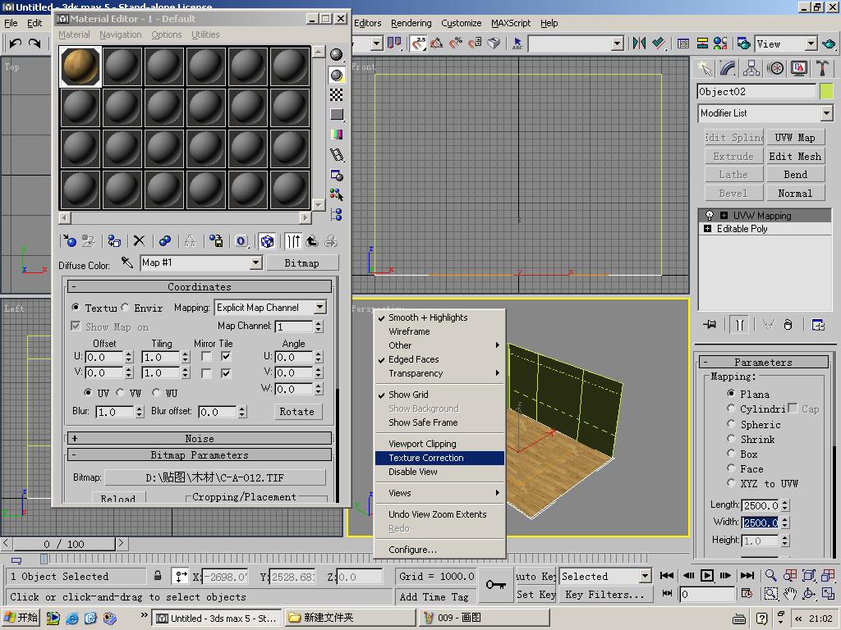Viewport: 841px width, 630px height.
Task: Click the Pin Stack icon below modifier stack
Action: [710, 325]
